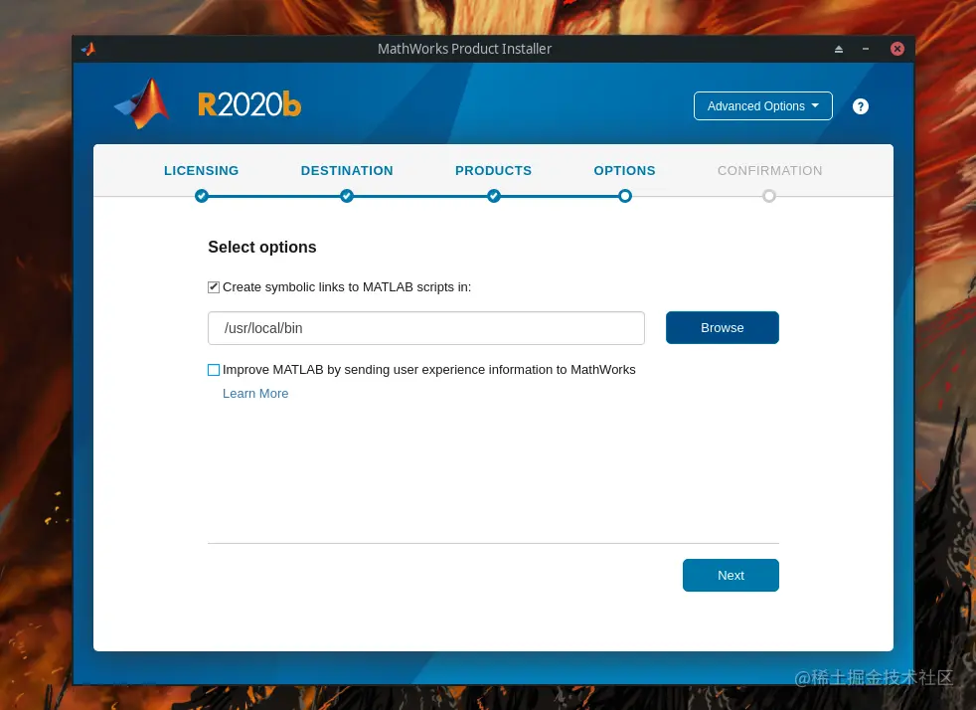Go to the DESTINATION step tab
The height and width of the screenshot is (710, 976).
[x=347, y=171]
